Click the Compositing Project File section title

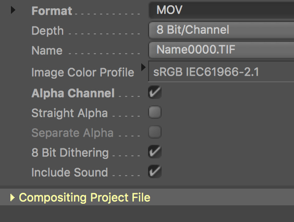click(84, 198)
